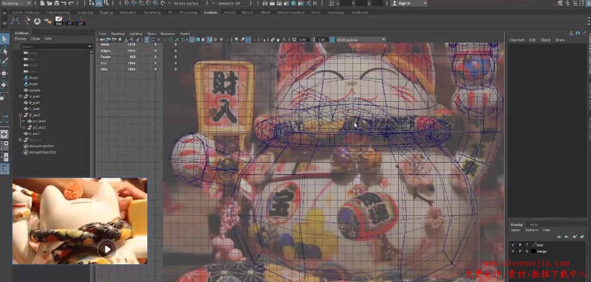Toggle visibility V of the image layer
Image resolution: width=591 pixels, height=282 pixels.
513,251
